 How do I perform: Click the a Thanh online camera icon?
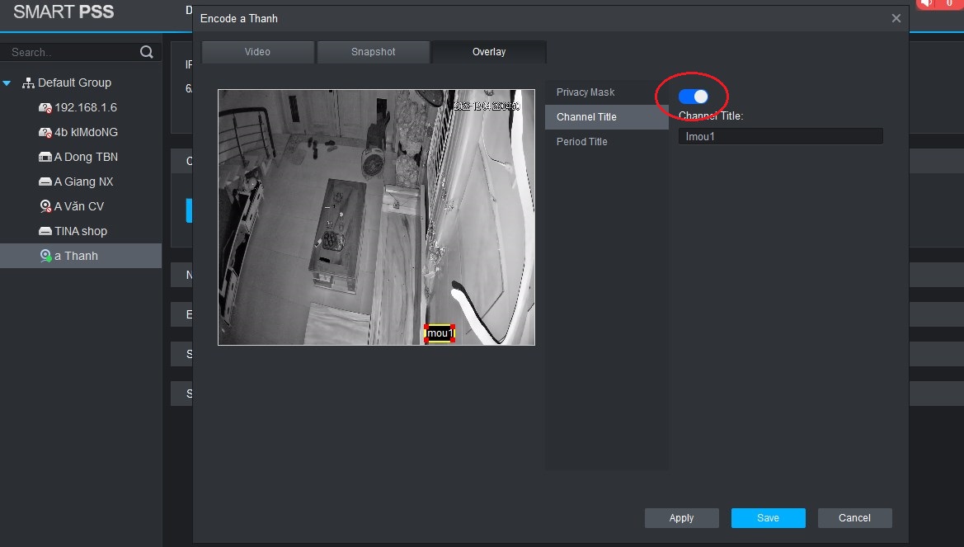45,256
